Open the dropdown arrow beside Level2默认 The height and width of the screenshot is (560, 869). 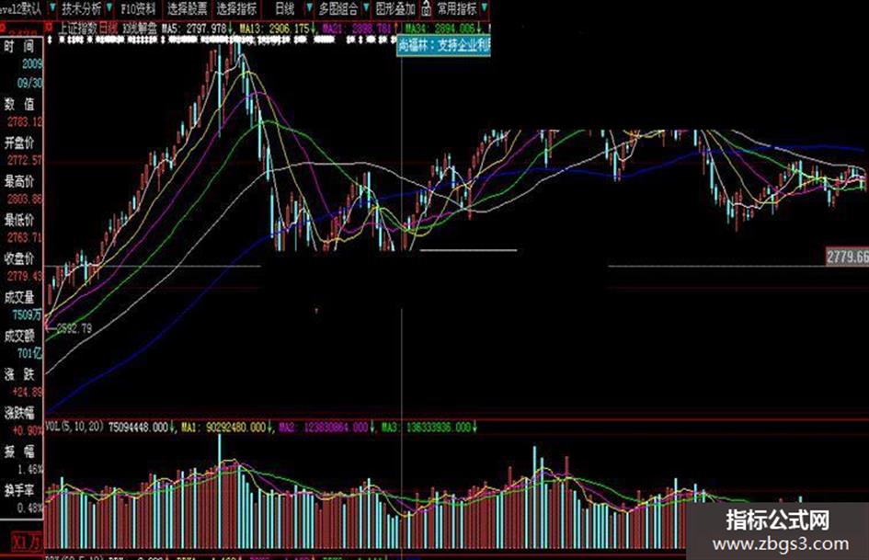pos(52,8)
